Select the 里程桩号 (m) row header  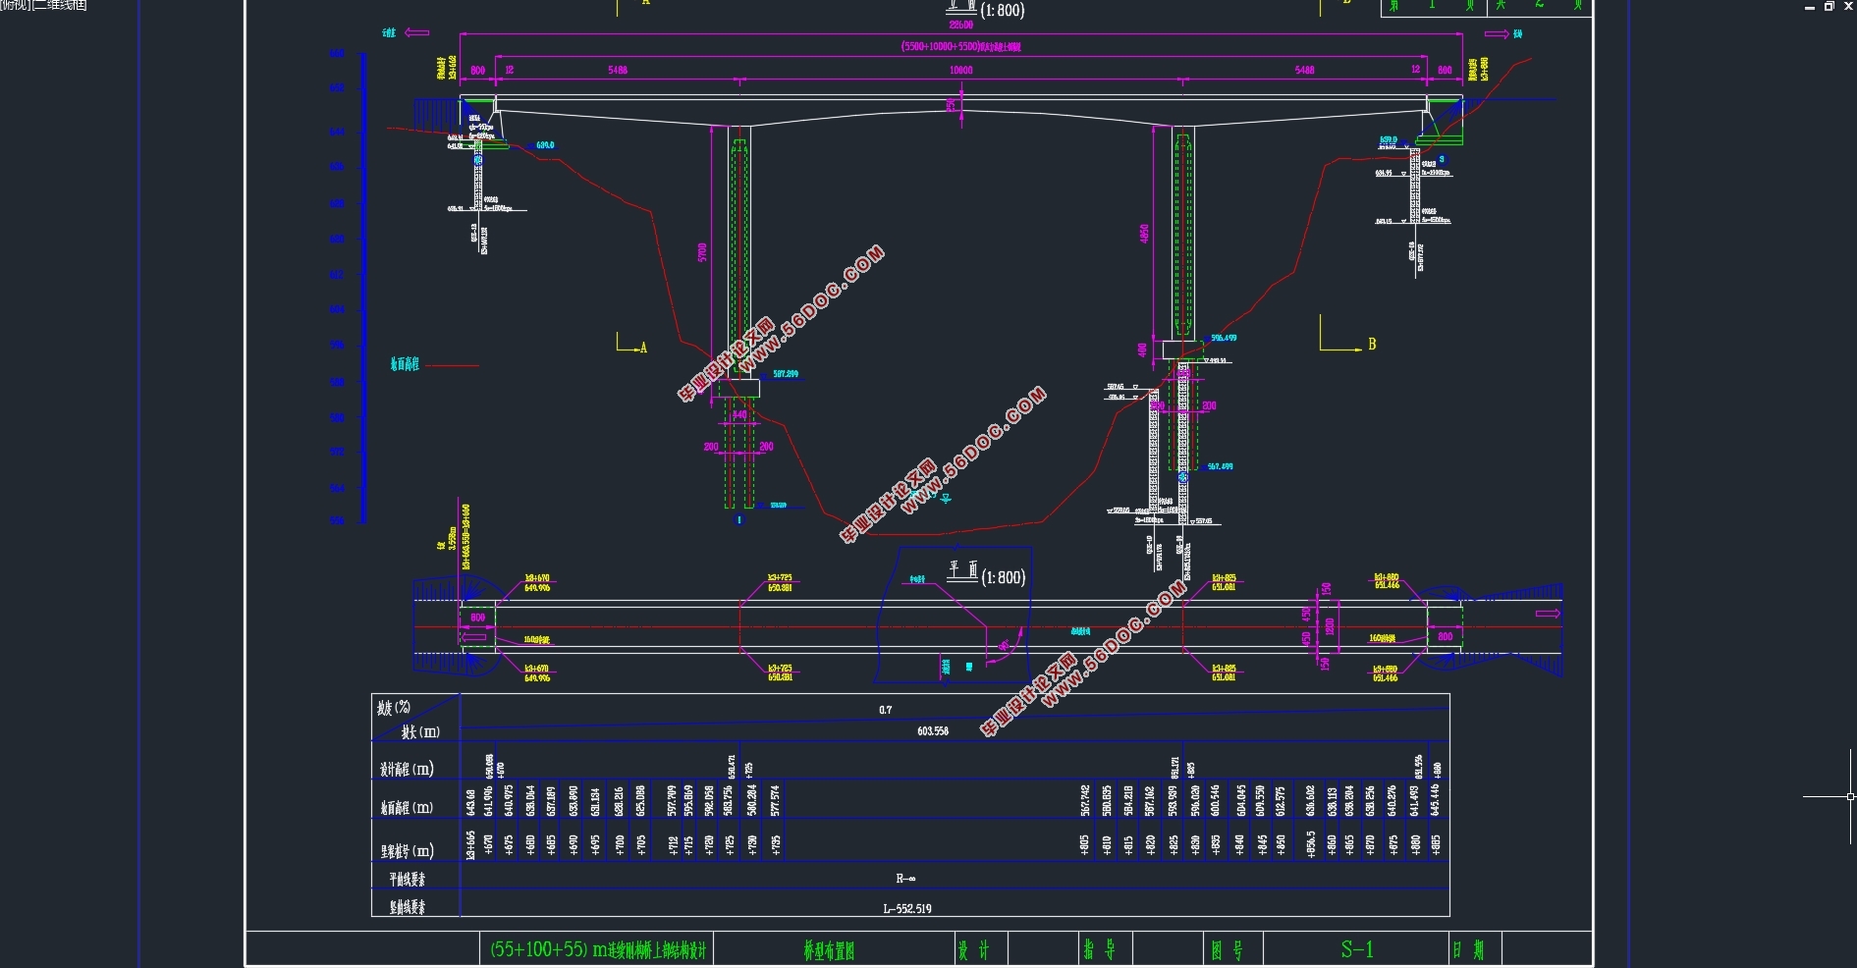click(407, 851)
